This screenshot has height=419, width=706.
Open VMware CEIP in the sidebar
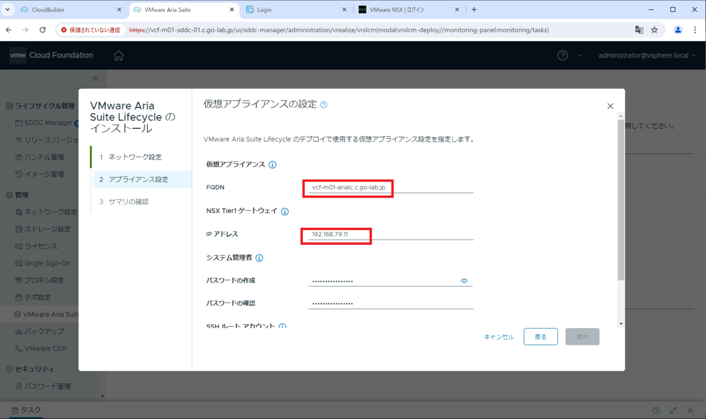[41, 348]
